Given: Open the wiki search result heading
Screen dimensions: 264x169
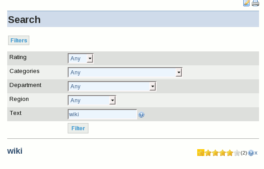Looking at the screenshot, I should (x=14, y=151).
